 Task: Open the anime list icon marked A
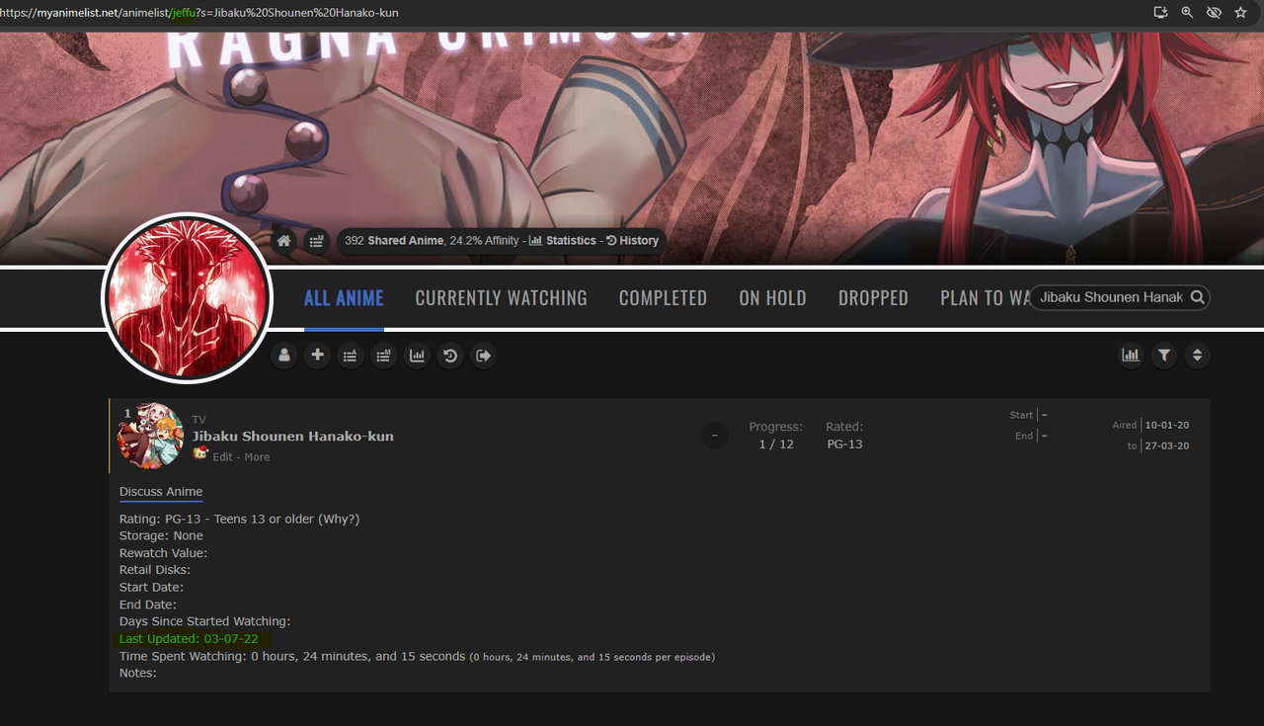(x=350, y=356)
